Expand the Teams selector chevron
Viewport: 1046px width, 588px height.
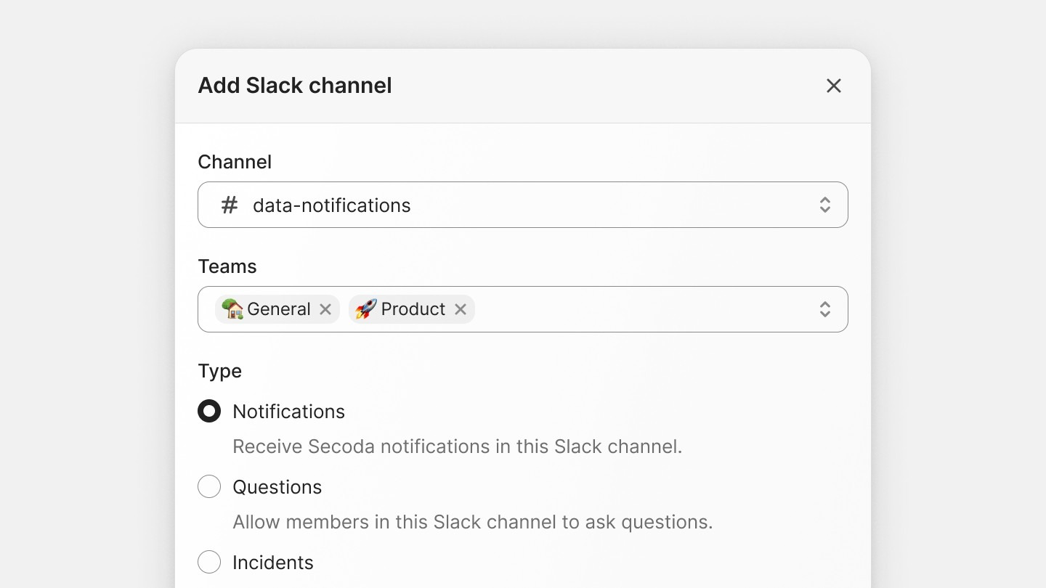(x=824, y=309)
